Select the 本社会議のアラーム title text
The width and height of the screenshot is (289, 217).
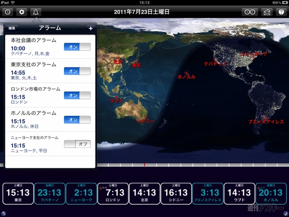pos(33,40)
